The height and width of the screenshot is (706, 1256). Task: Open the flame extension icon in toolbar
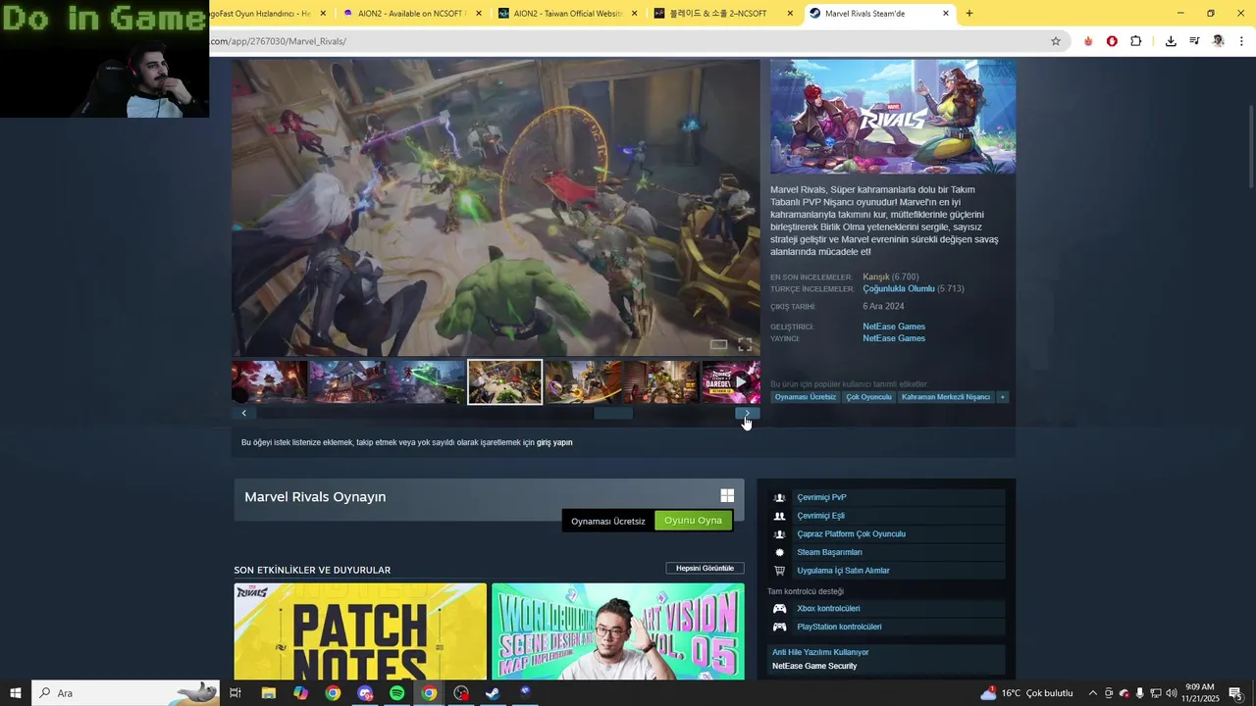[1088, 41]
